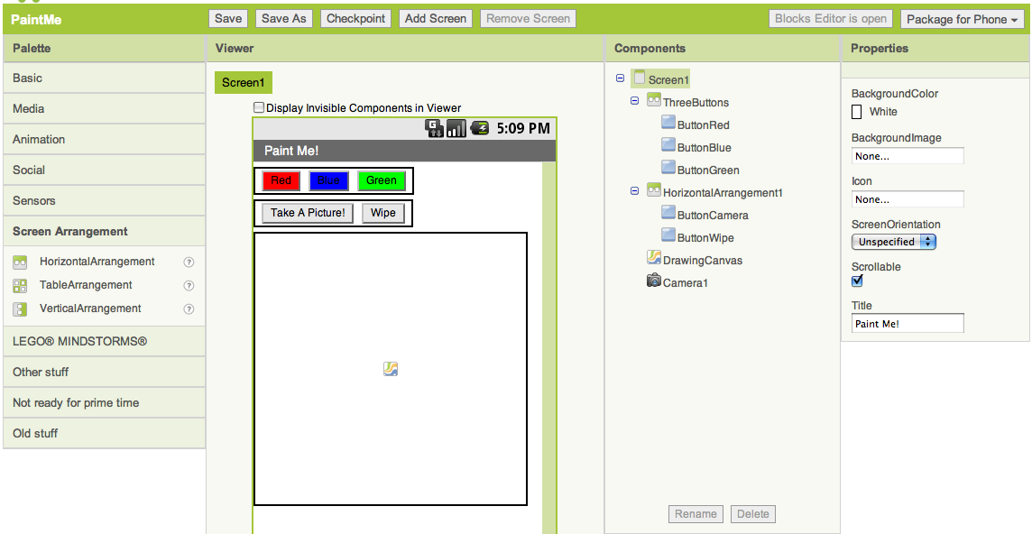Create a Checkpoint

pos(355,18)
